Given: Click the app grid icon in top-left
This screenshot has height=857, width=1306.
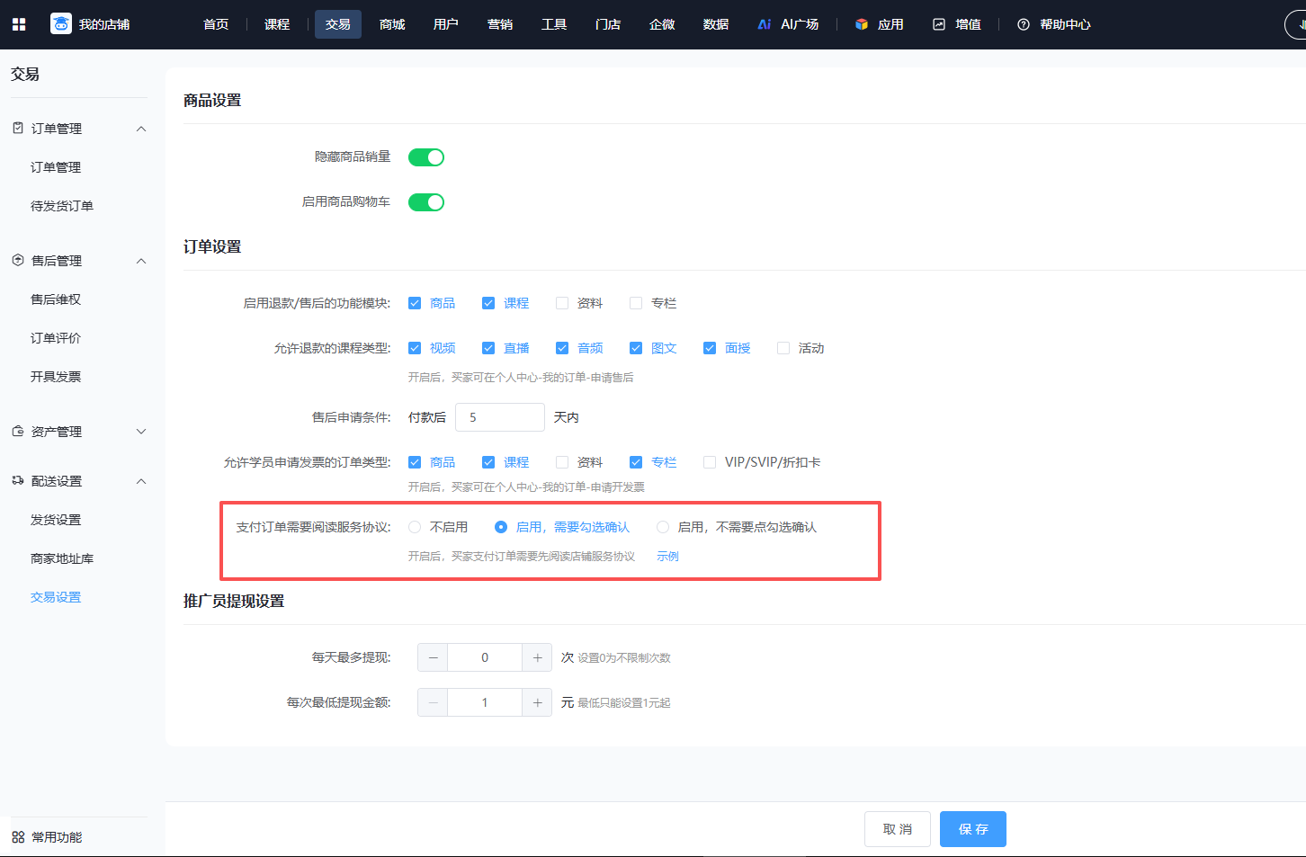Looking at the screenshot, I should coord(19,24).
